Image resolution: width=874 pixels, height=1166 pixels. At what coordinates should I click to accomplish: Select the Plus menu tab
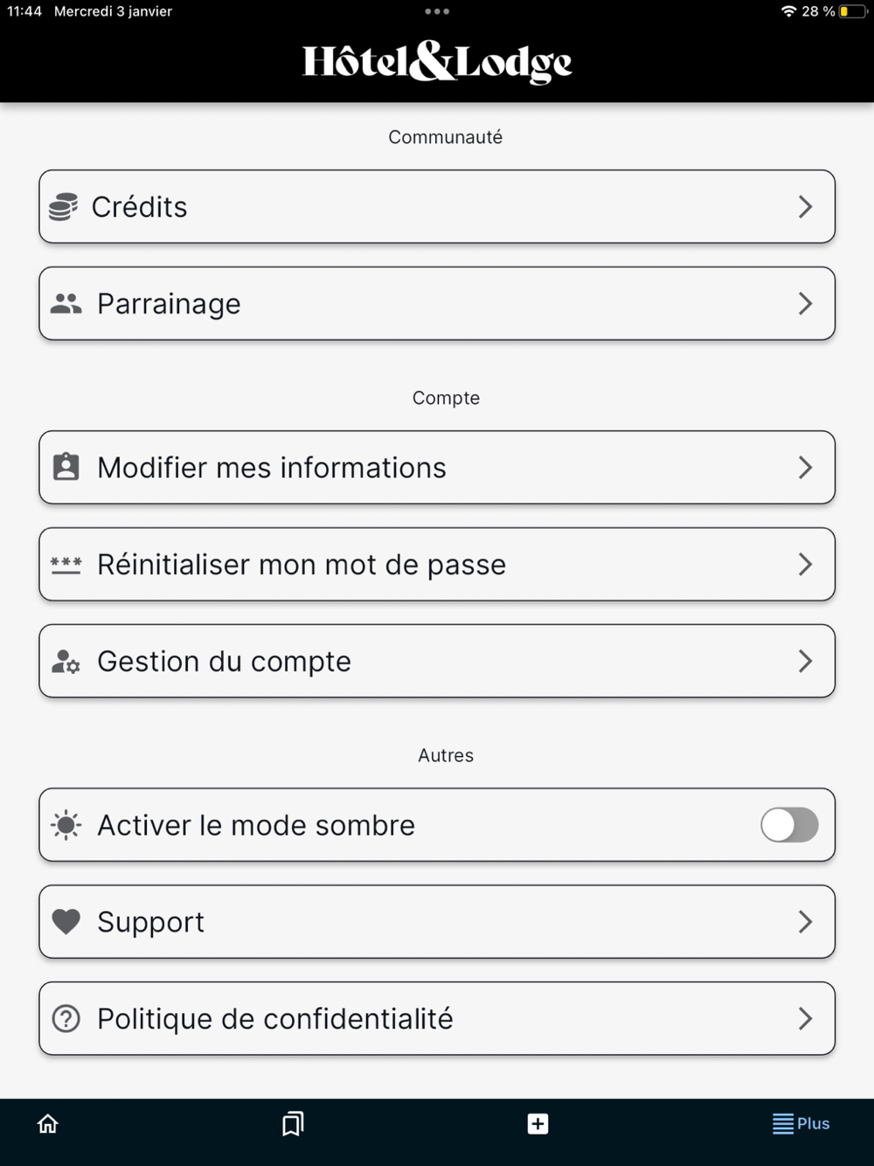(801, 1124)
